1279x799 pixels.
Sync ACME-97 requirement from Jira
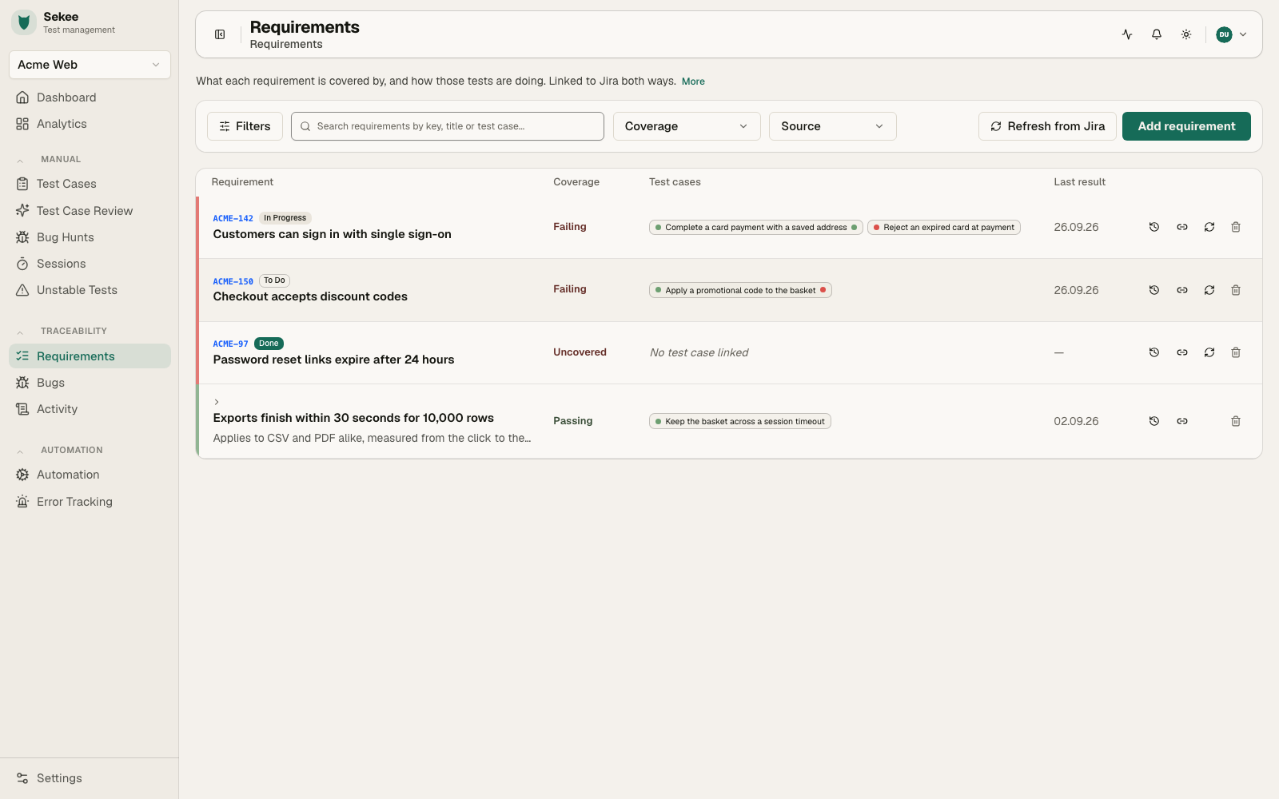pyautogui.click(x=1209, y=352)
